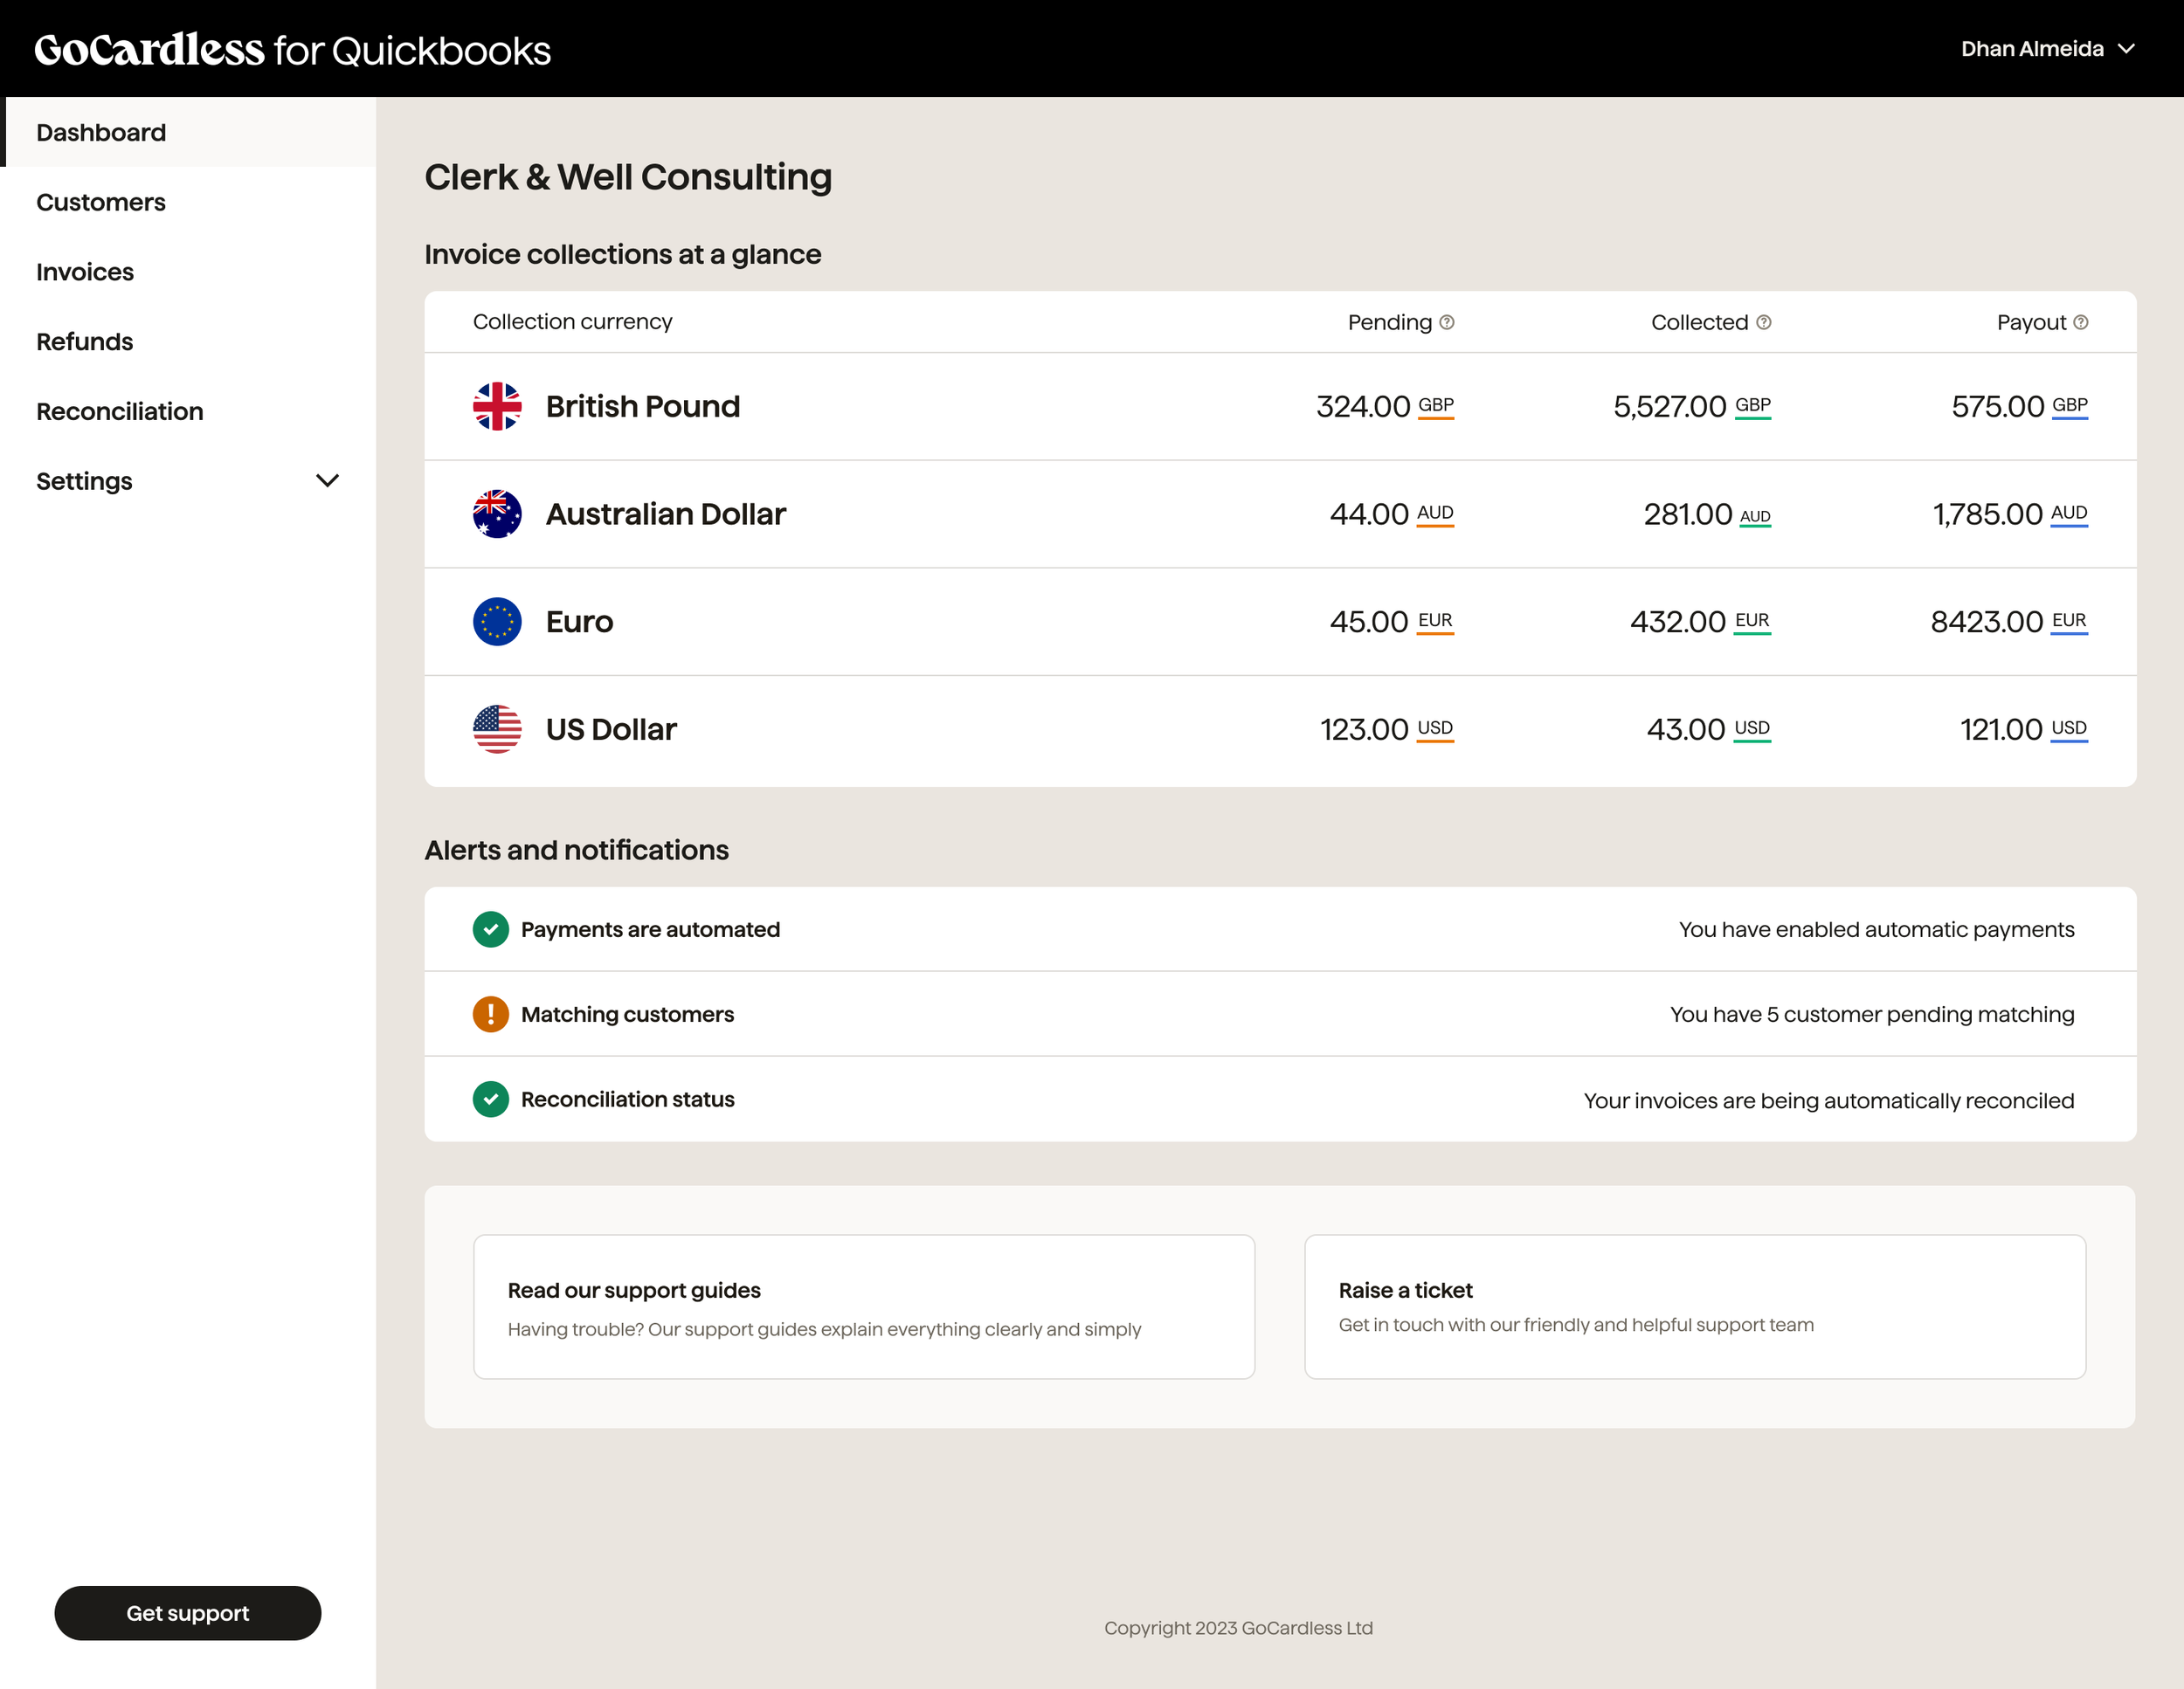Click the Copyright 2023 GoCardless Ltd footer
Screen dimensions: 2184x1689
point(1238,1628)
